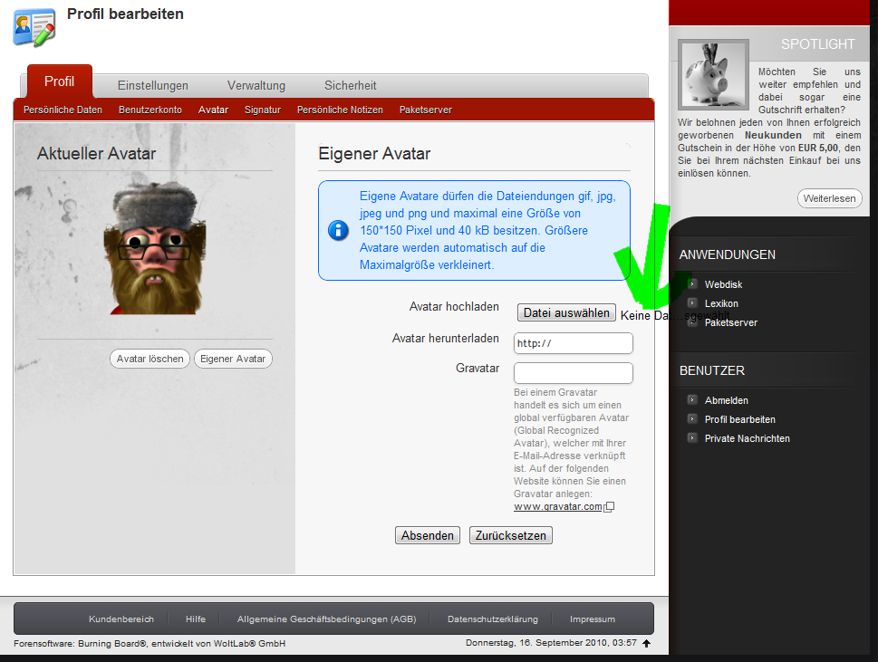Click into the Gravatar text field
878x662 pixels.
(573, 373)
